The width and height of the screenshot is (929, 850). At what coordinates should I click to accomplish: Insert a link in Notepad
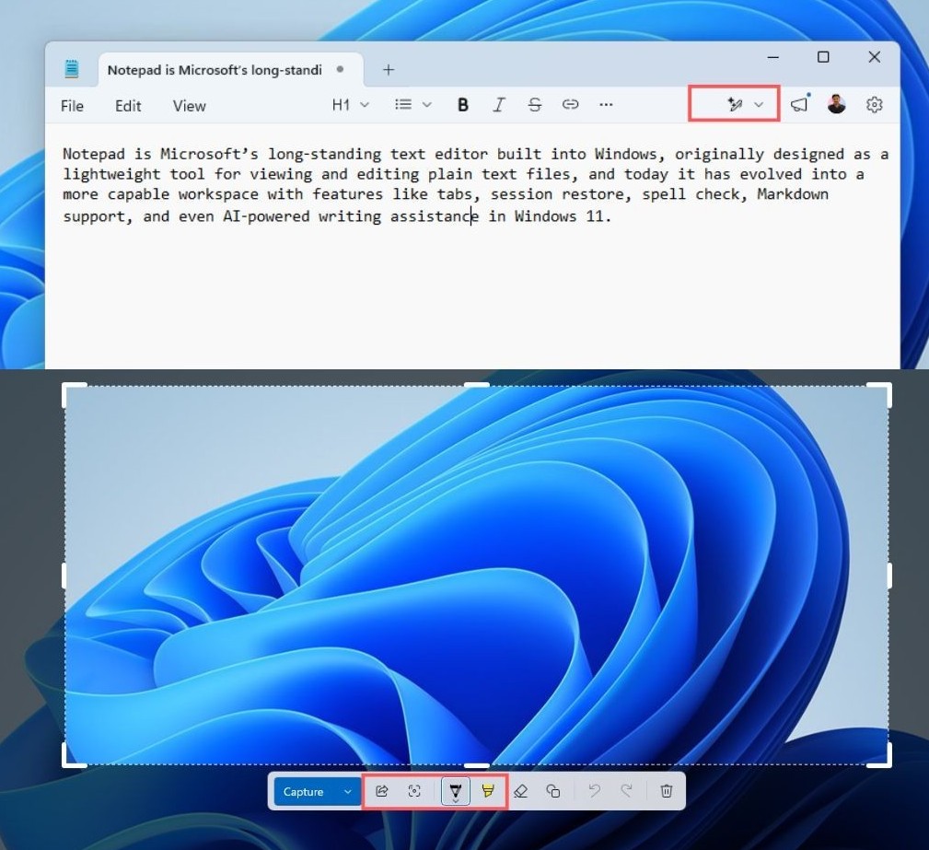[570, 104]
